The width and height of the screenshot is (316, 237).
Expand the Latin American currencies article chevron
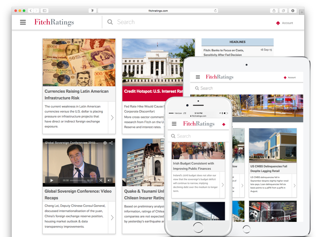coord(112,118)
